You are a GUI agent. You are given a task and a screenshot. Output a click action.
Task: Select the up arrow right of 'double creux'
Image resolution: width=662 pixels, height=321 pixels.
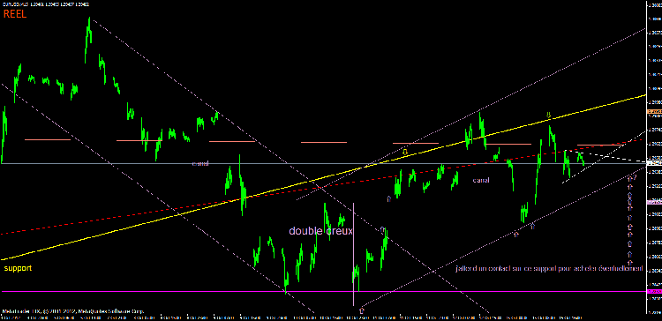[x=382, y=230]
